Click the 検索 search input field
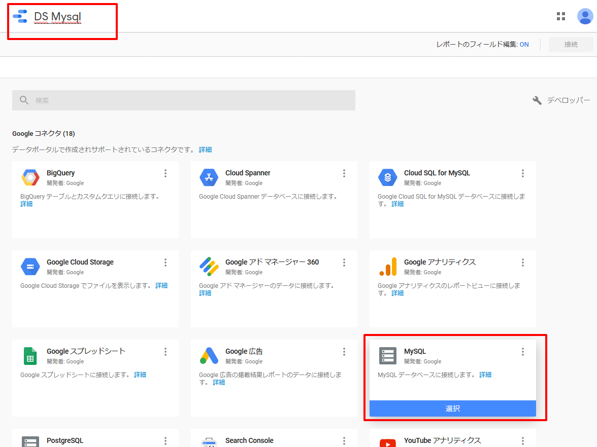Screen dimensions: 597x447 pos(184,100)
